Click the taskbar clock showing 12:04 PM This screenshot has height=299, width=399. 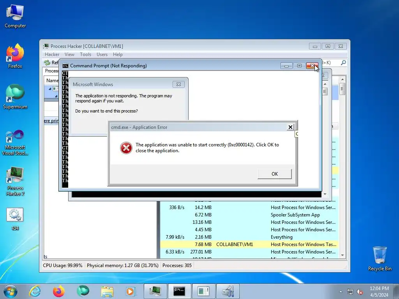coord(379,292)
